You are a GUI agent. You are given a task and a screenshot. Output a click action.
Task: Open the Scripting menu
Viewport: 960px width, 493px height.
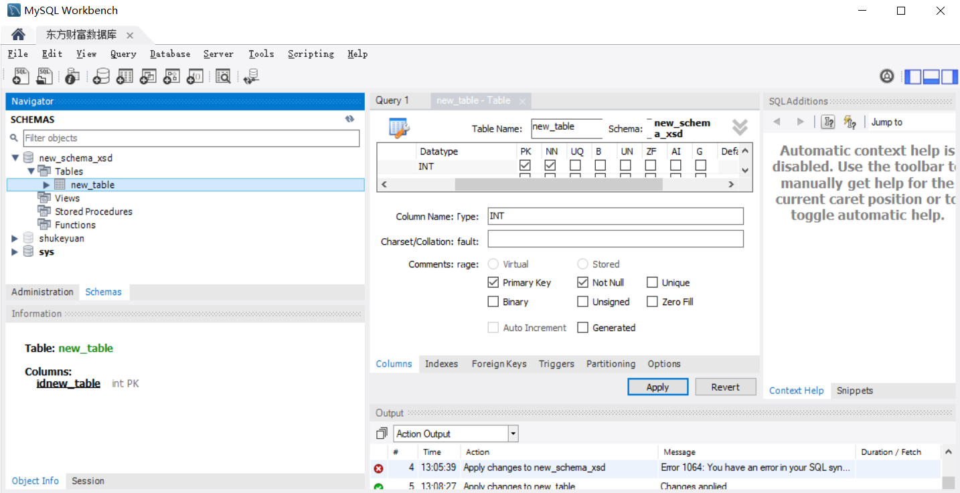(311, 54)
